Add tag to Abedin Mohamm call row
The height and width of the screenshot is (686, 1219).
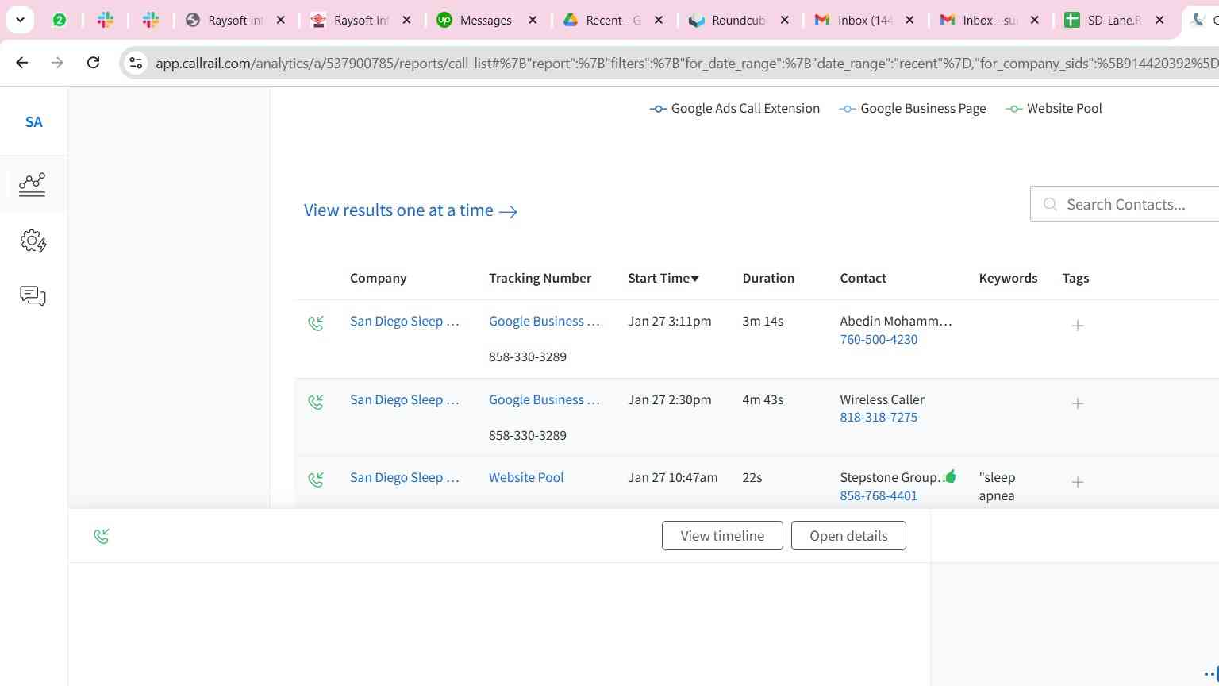coord(1078,326)
